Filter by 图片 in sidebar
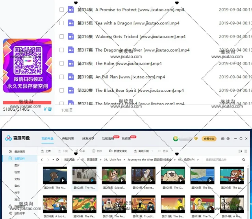The height and width of the screenshot is (219, 252). (17, 165)
